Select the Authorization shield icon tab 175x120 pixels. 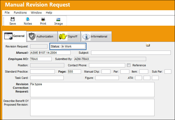click(42, 36)
